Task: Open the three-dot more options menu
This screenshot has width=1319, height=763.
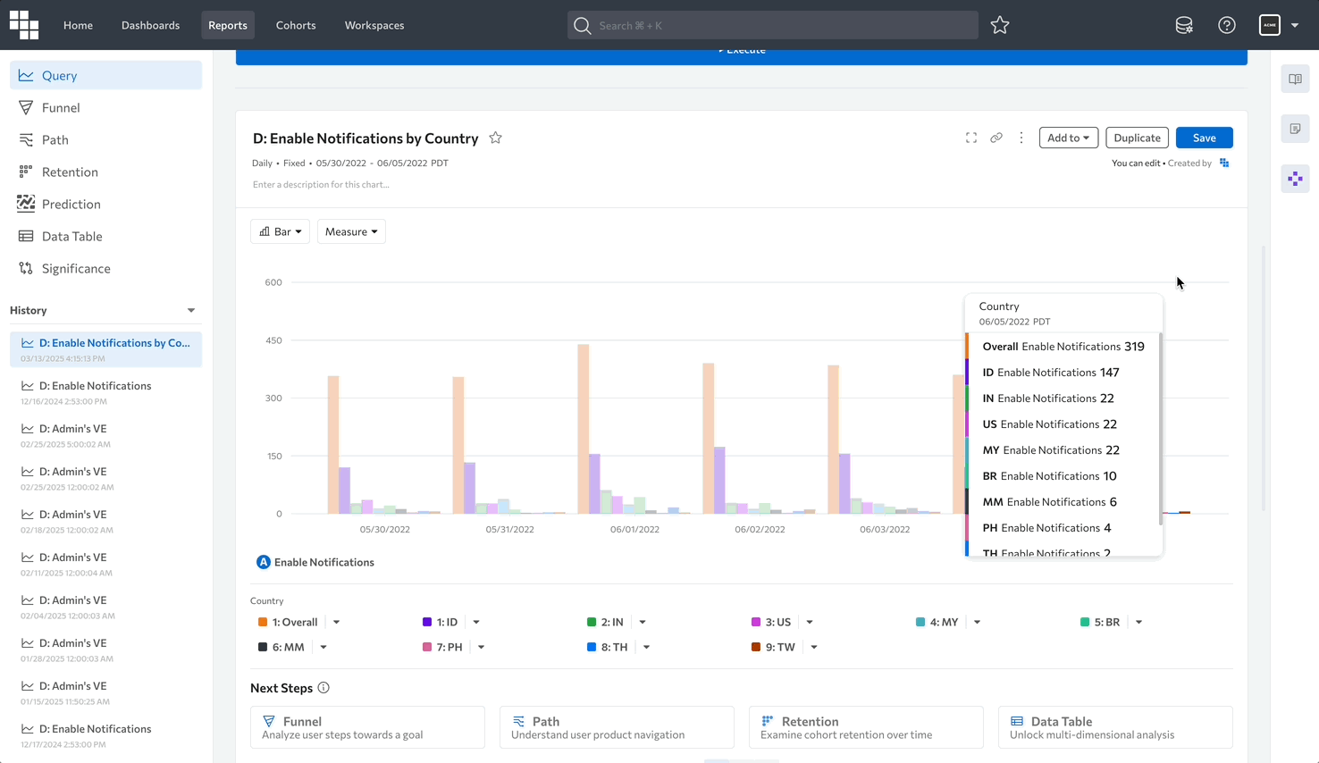Action: click(x=1021, y=138)
